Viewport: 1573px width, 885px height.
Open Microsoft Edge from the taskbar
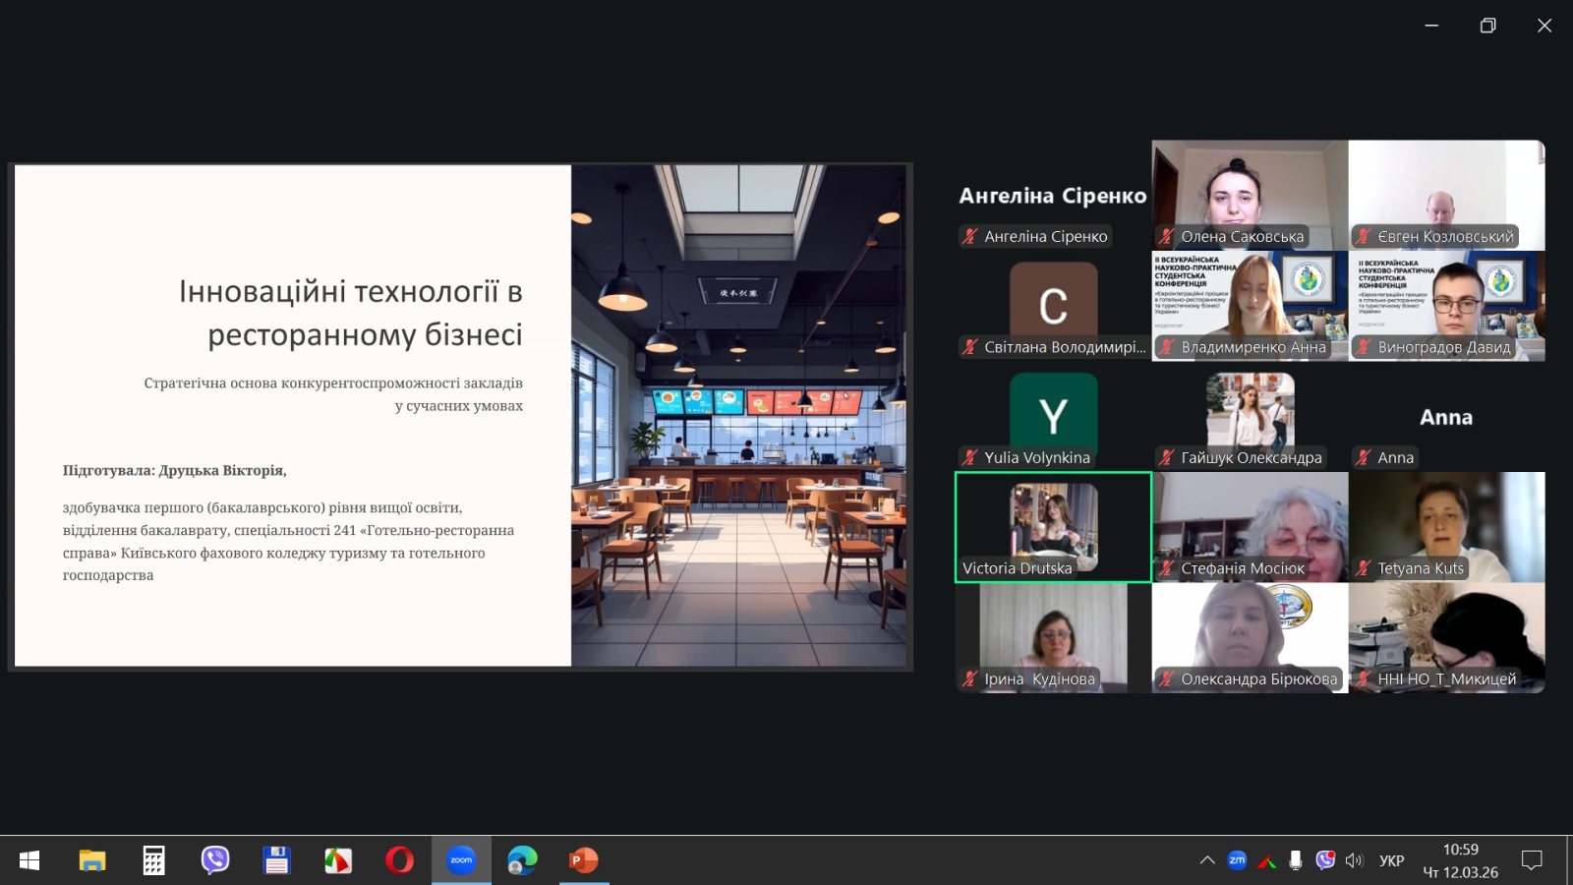pyautogui.click(x=522, y=860)
